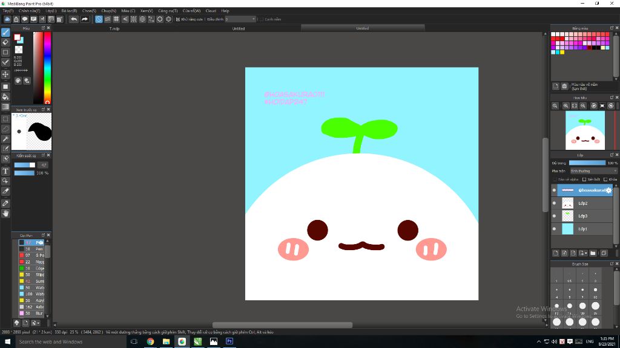The width and height of the screenshot is (620, 348).
Task: Toggle the Khử răng cưa checkbox
Action: pos(178,19)
